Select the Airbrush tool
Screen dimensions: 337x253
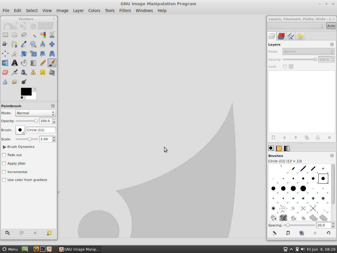coord(14,73)
